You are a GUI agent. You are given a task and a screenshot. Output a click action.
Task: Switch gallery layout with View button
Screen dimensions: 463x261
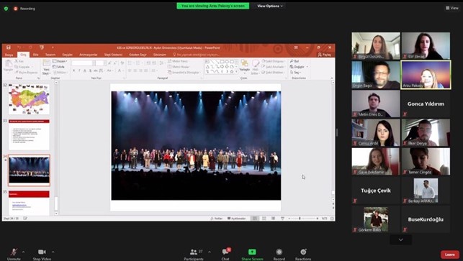pos(452,8)
